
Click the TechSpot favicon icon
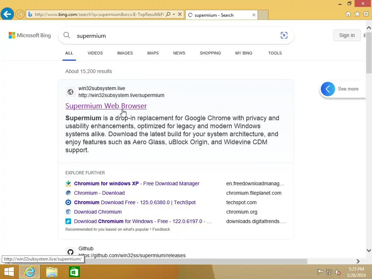tap(68, 202)
